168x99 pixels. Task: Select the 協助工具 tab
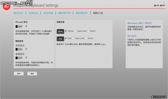pos(98,13)
